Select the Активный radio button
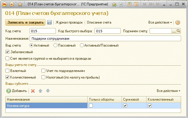This screenshot has width=188, height=118. coord(31,45)
